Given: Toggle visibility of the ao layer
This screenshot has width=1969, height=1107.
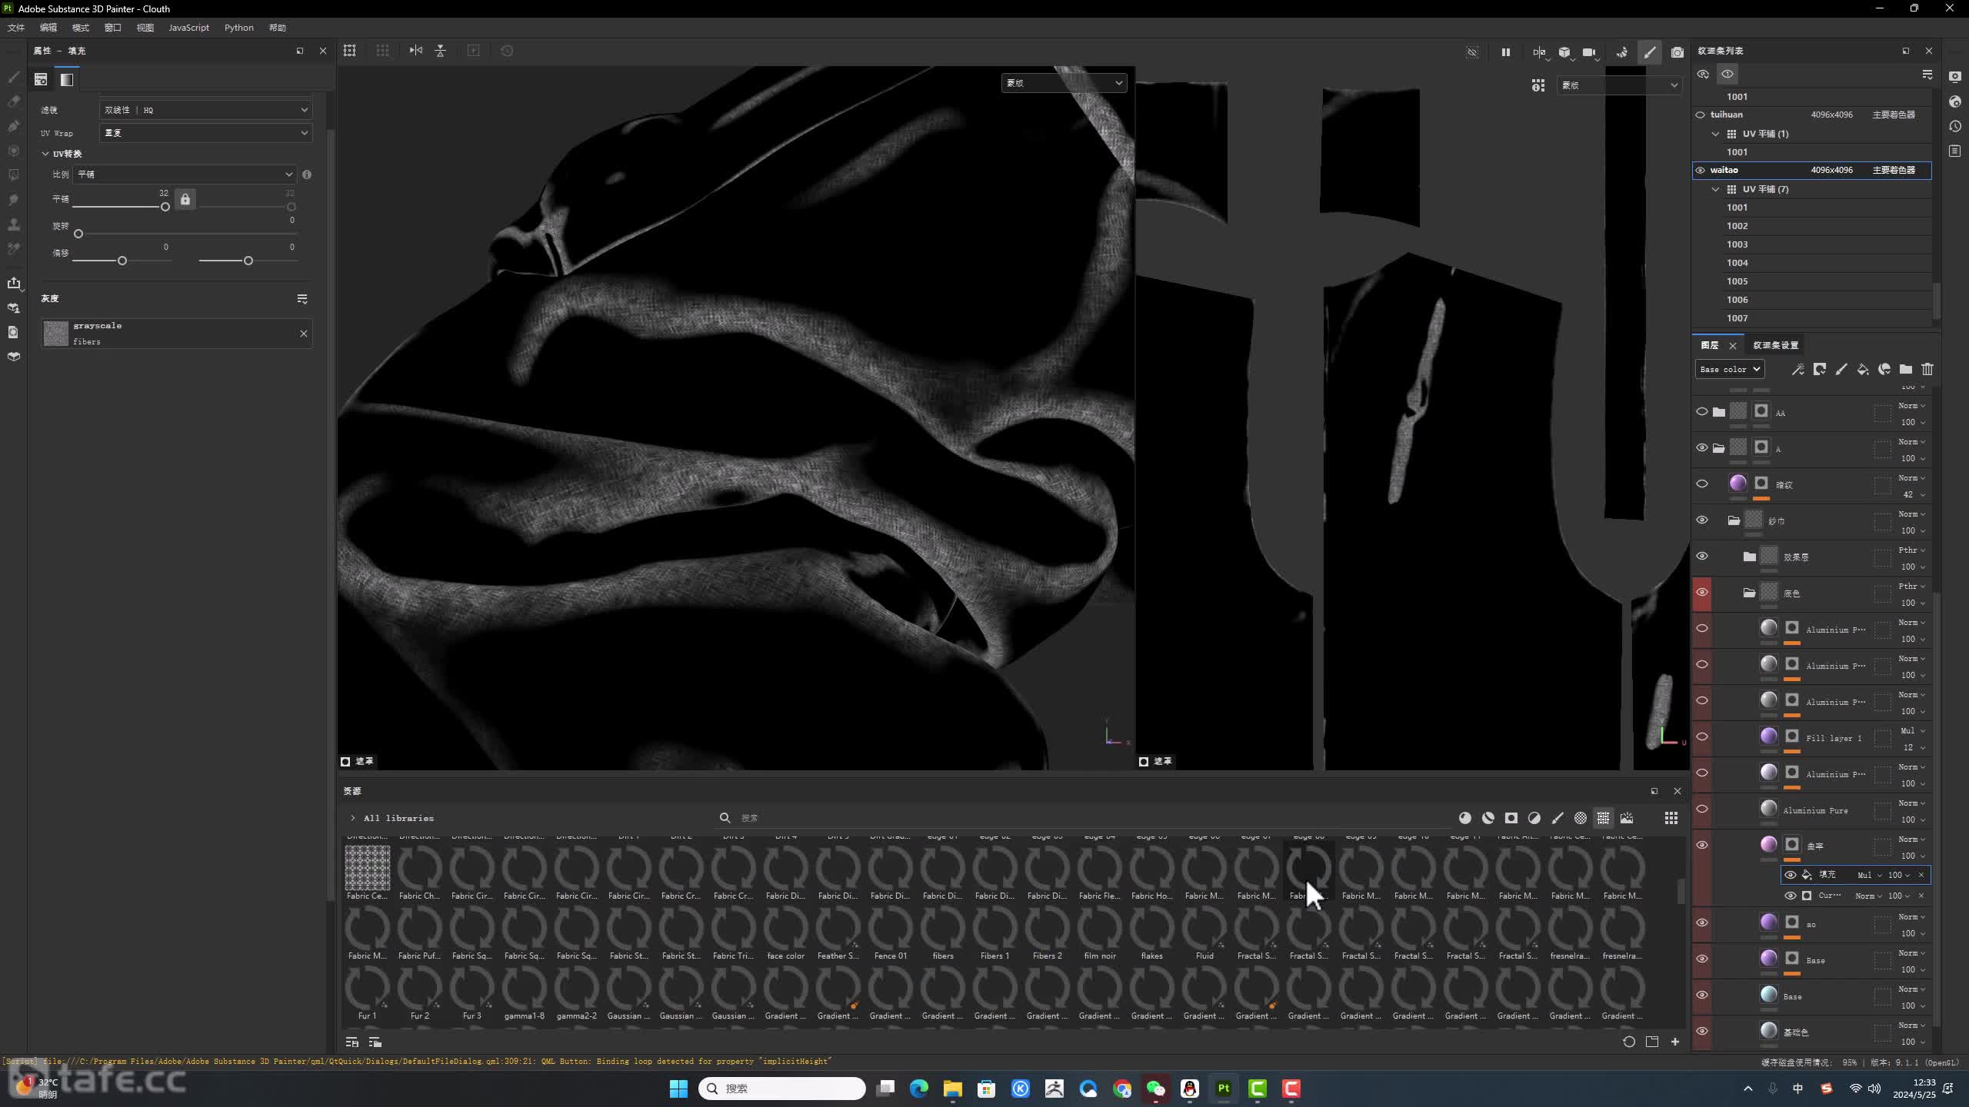Looking at the screenshot, I should tap(1702, 923).
